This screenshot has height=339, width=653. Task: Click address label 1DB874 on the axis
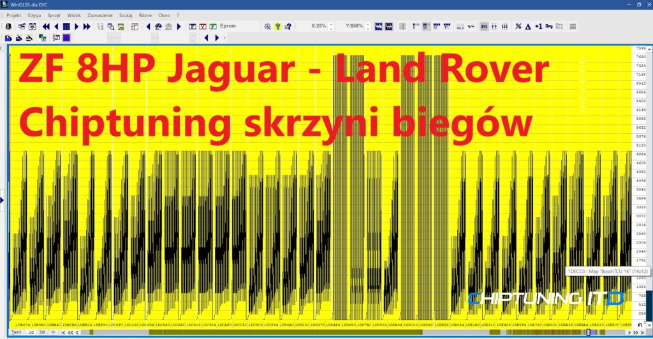[x=22, y=324]
